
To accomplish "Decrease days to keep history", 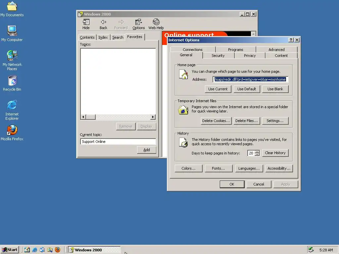I will (257, 155).
